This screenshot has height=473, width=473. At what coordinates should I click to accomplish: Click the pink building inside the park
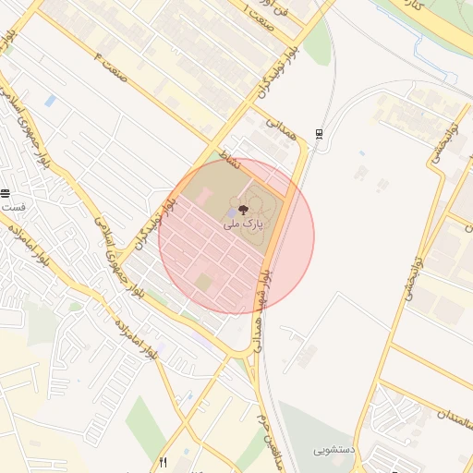click(x=203, y=197)
